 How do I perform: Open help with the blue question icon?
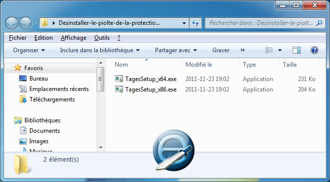315,50
